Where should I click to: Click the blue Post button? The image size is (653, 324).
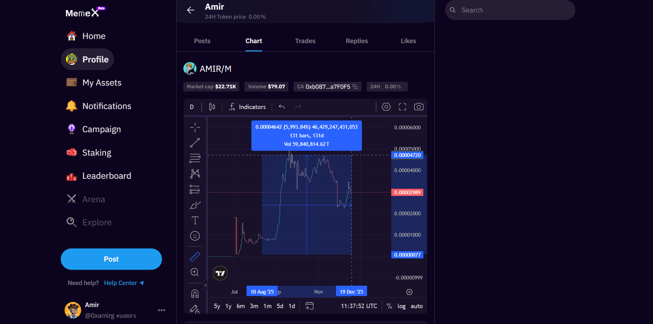pyautogui.click(x=111, y=259)
